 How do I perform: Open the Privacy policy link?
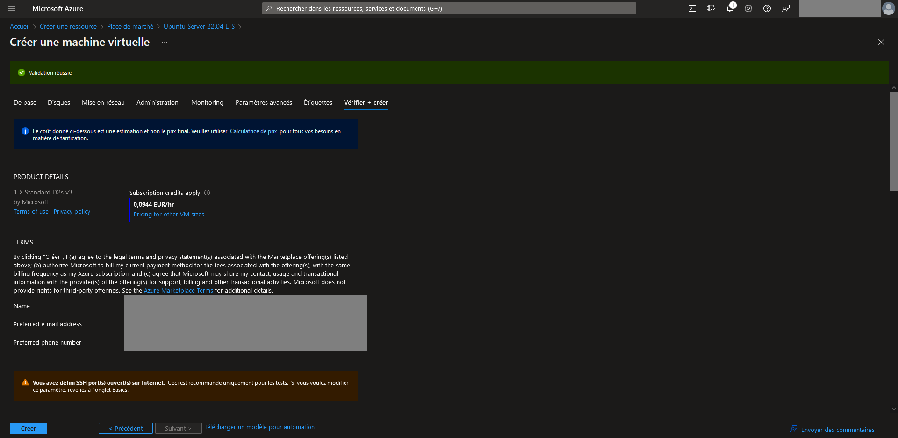coord(72,212)
